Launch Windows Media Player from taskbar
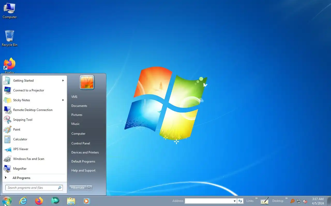The width and height of the screenshot is (331, 206). 87,201
